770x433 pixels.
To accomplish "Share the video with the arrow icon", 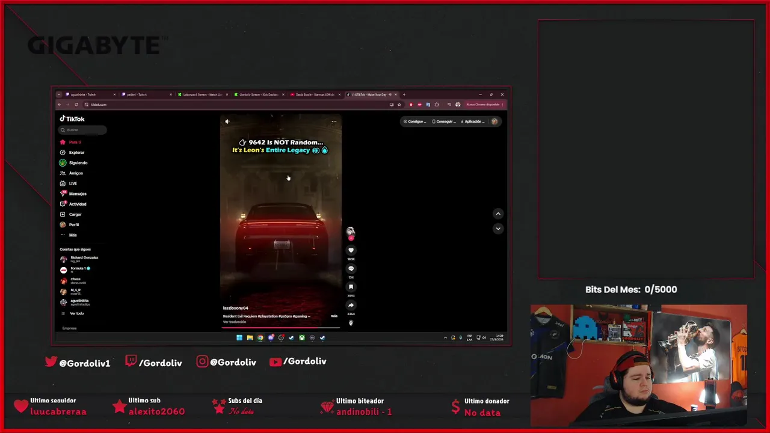I will tap(351, 306).
